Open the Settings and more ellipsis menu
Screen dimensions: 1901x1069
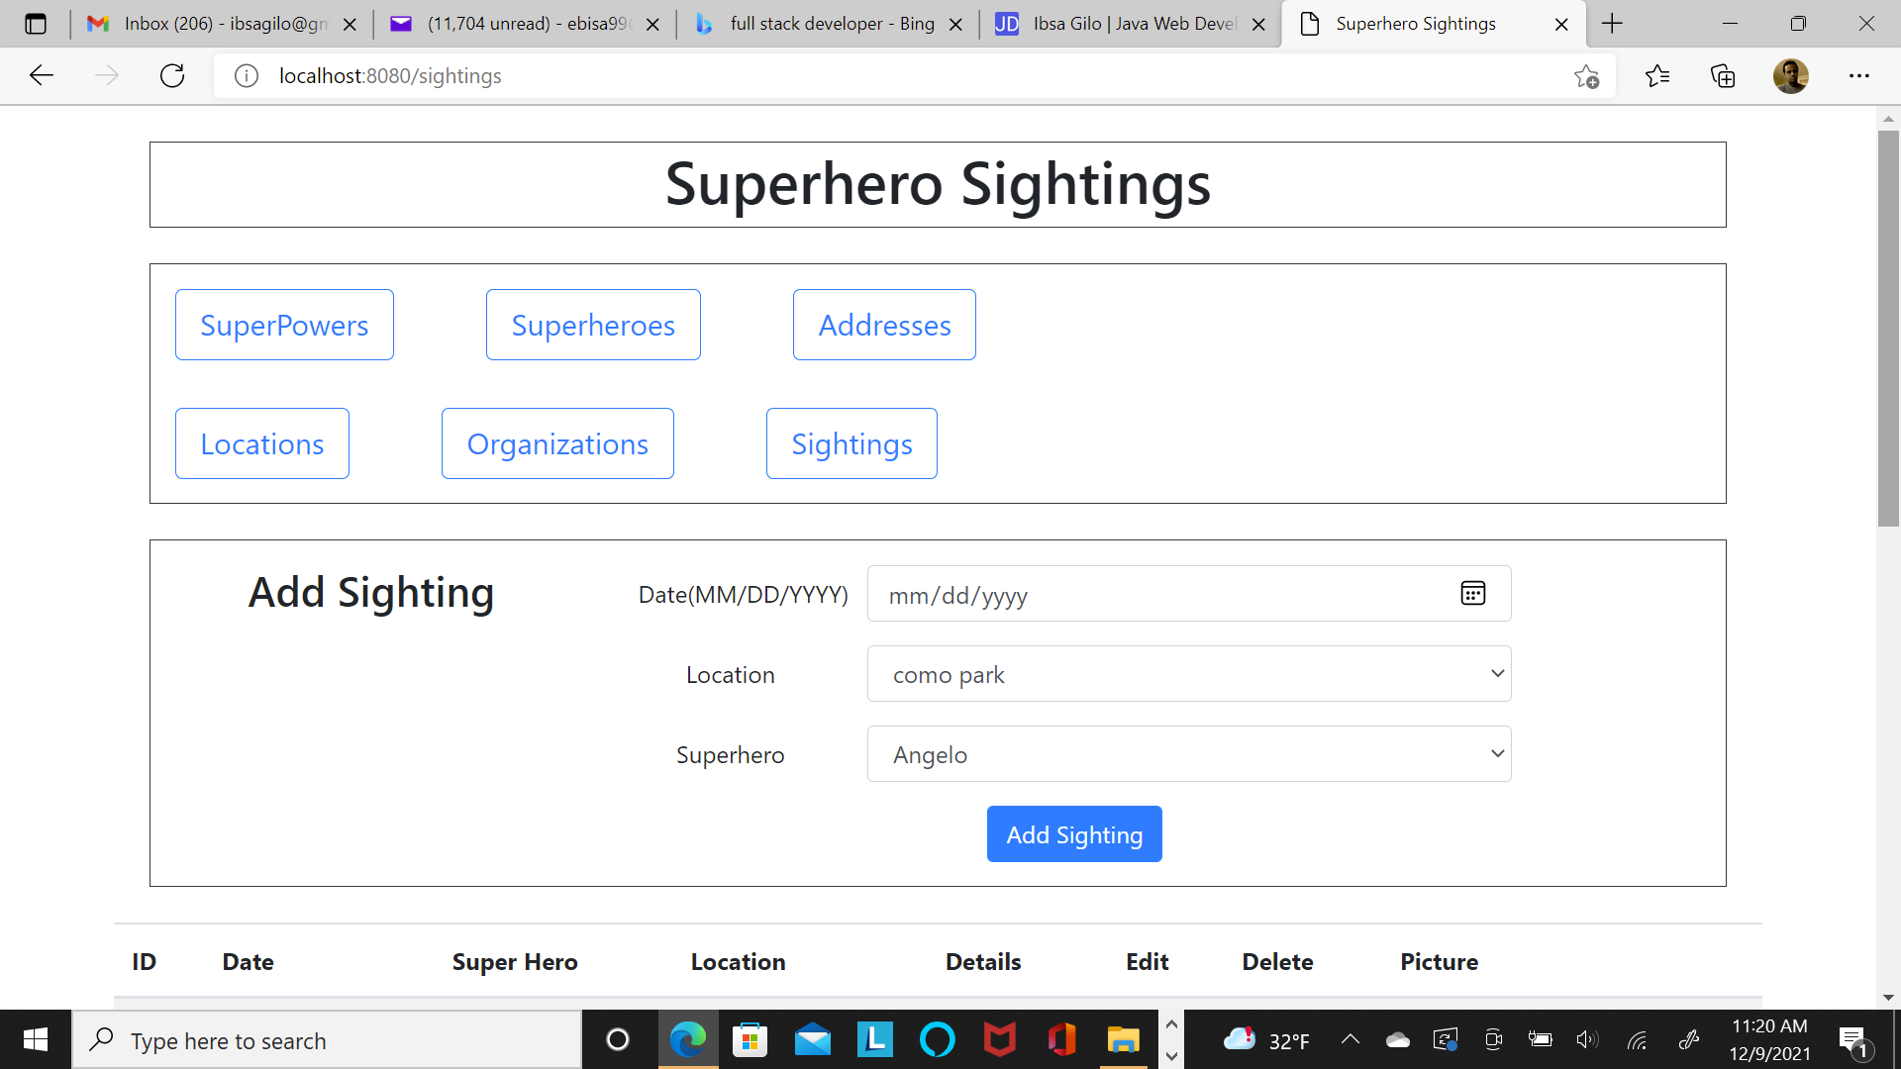pyautogui.click(x=1858, y=76)
